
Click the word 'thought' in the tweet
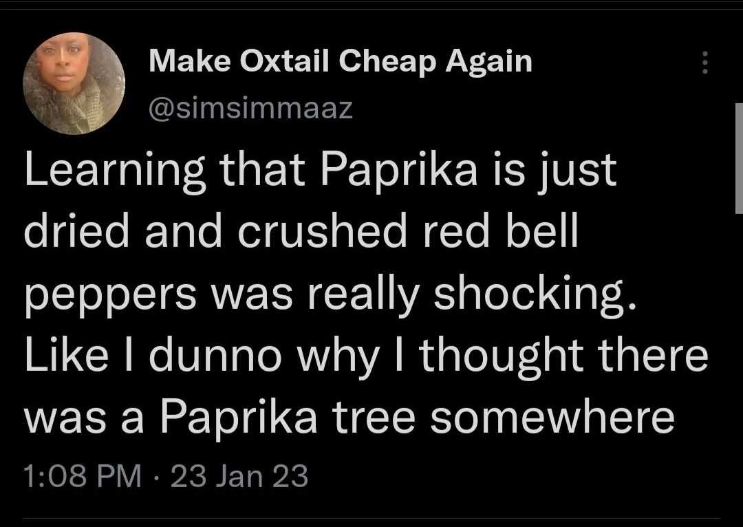tap(502, 357)
